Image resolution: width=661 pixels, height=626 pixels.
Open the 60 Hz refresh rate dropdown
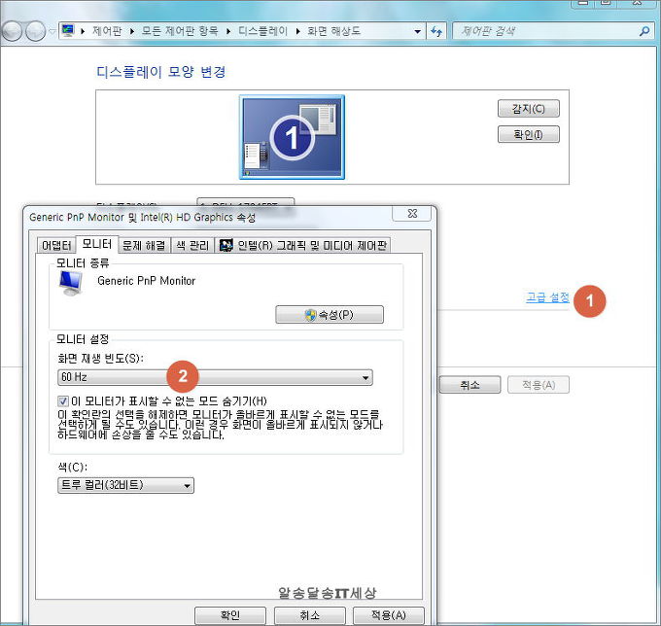[215, 377]
